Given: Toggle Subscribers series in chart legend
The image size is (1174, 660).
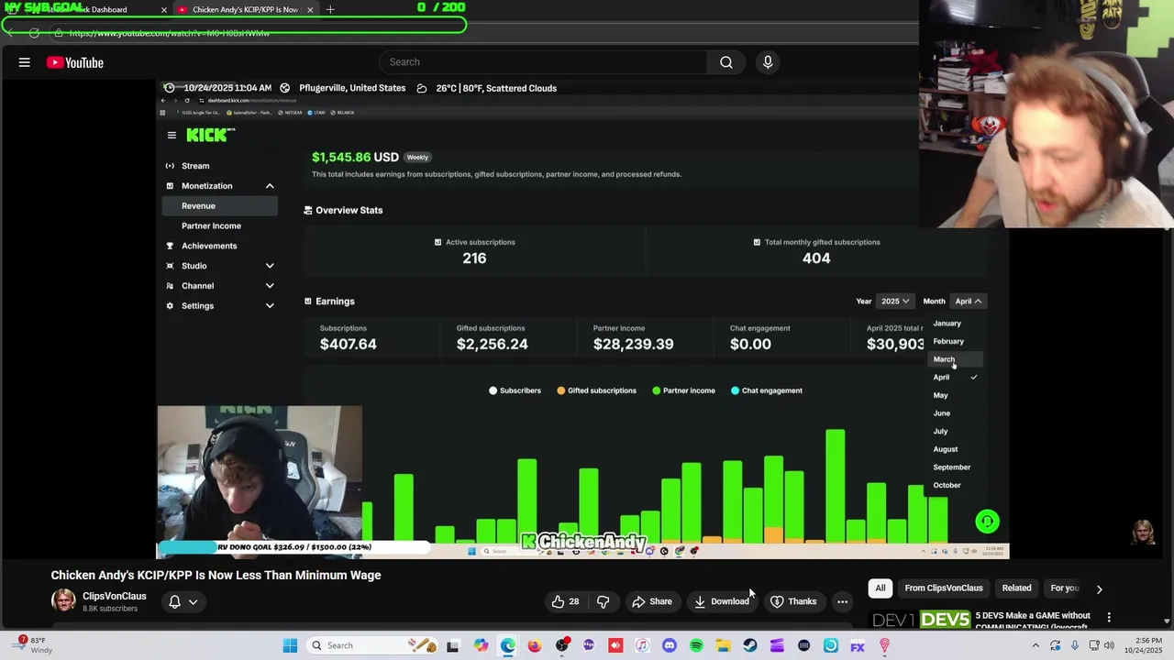Looking at the screenshot, I should (515, 390).
